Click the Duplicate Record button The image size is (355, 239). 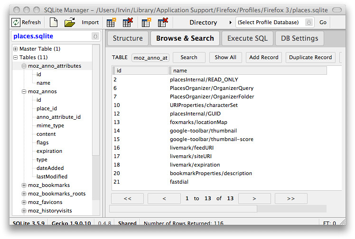310,57
